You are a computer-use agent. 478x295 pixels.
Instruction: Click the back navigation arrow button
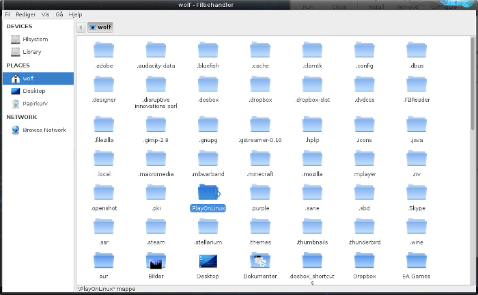click(x=81, y=27)
